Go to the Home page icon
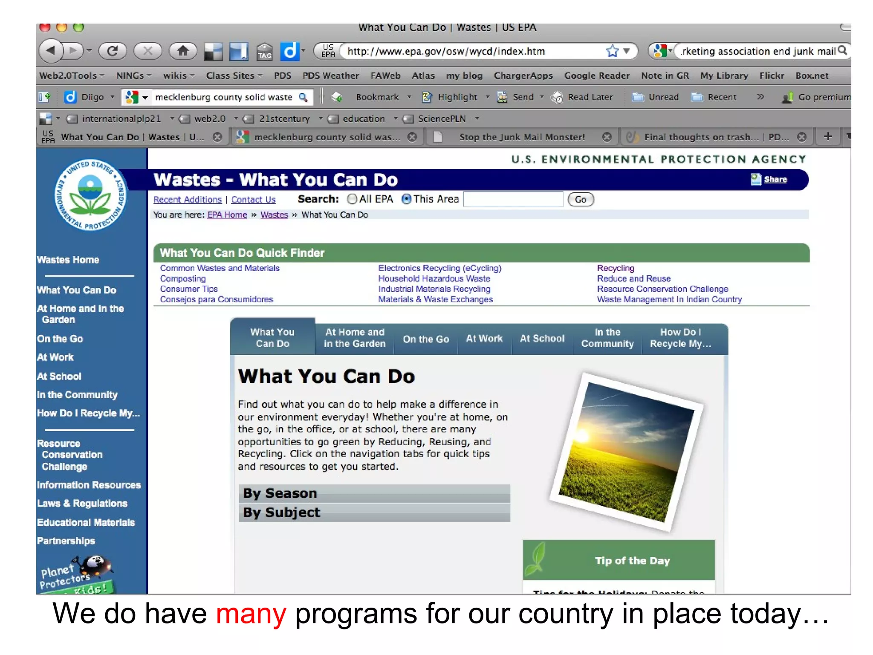Image resolution: width=873 pixels, height=655 pixels. [x=183, y=51]
